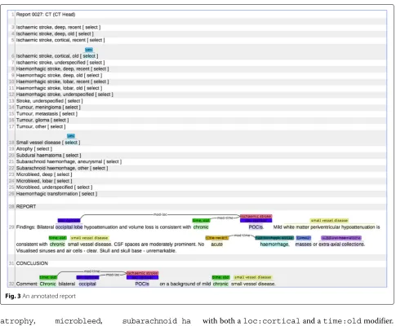The width and height of the screenshot is (396, 326).
Task: Click the annotated word 'occipital' in the Comment line
Action: coord(87,284)
